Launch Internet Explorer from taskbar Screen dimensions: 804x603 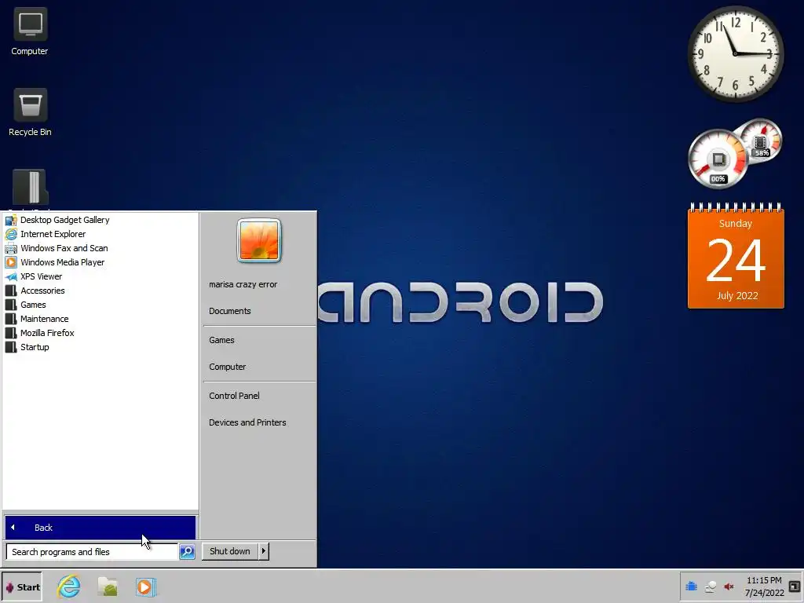69,587
